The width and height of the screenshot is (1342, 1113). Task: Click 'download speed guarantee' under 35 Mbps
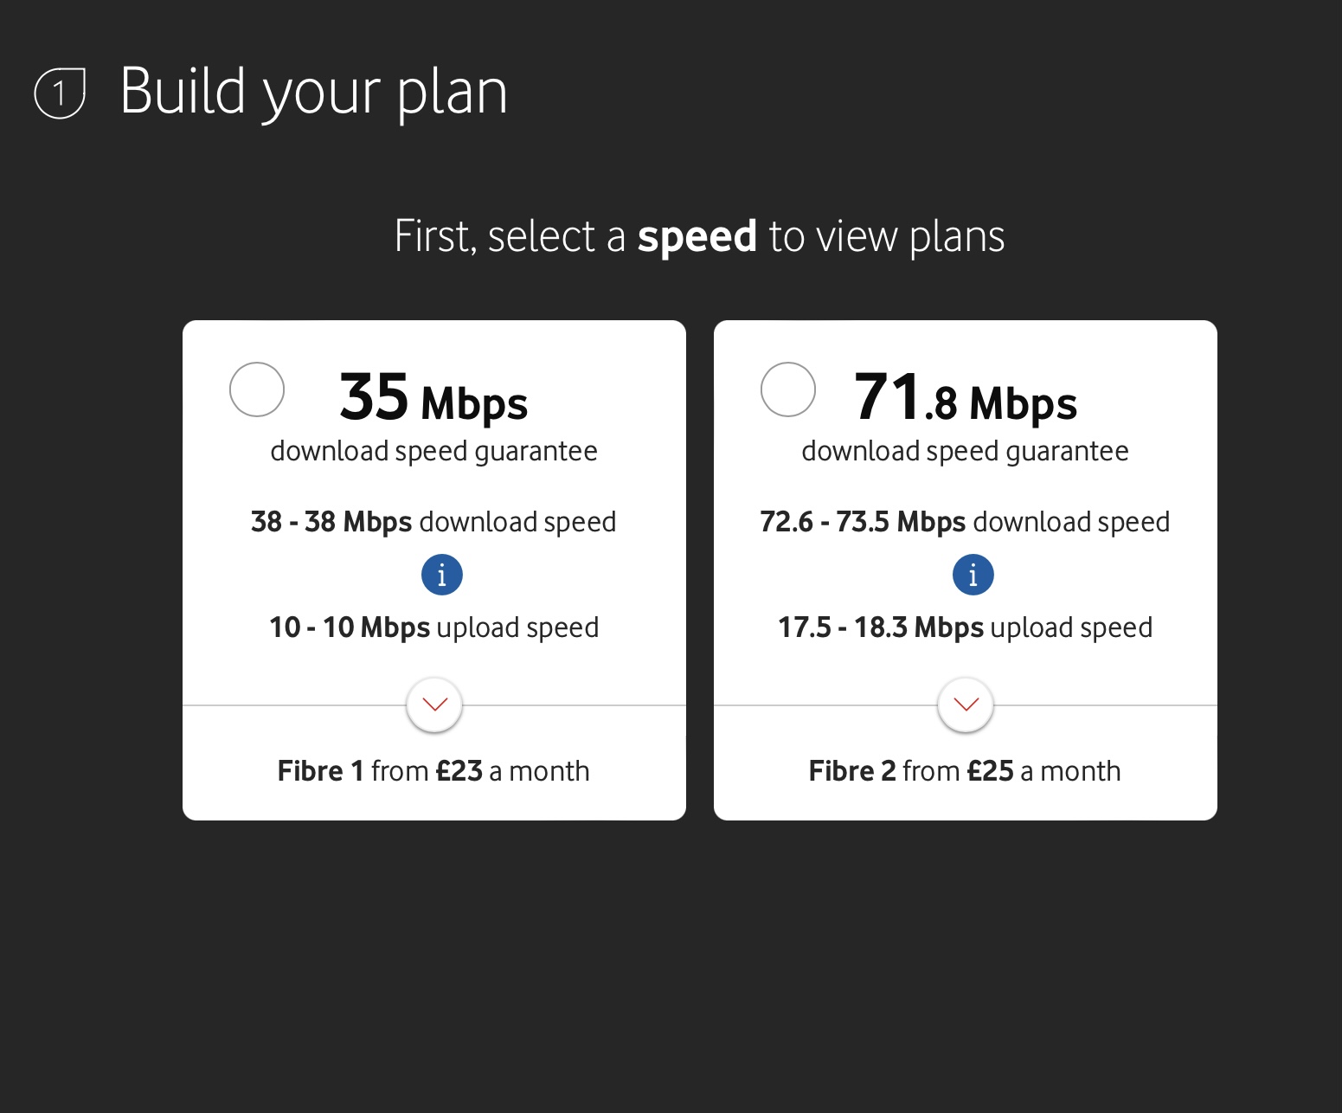433,451
